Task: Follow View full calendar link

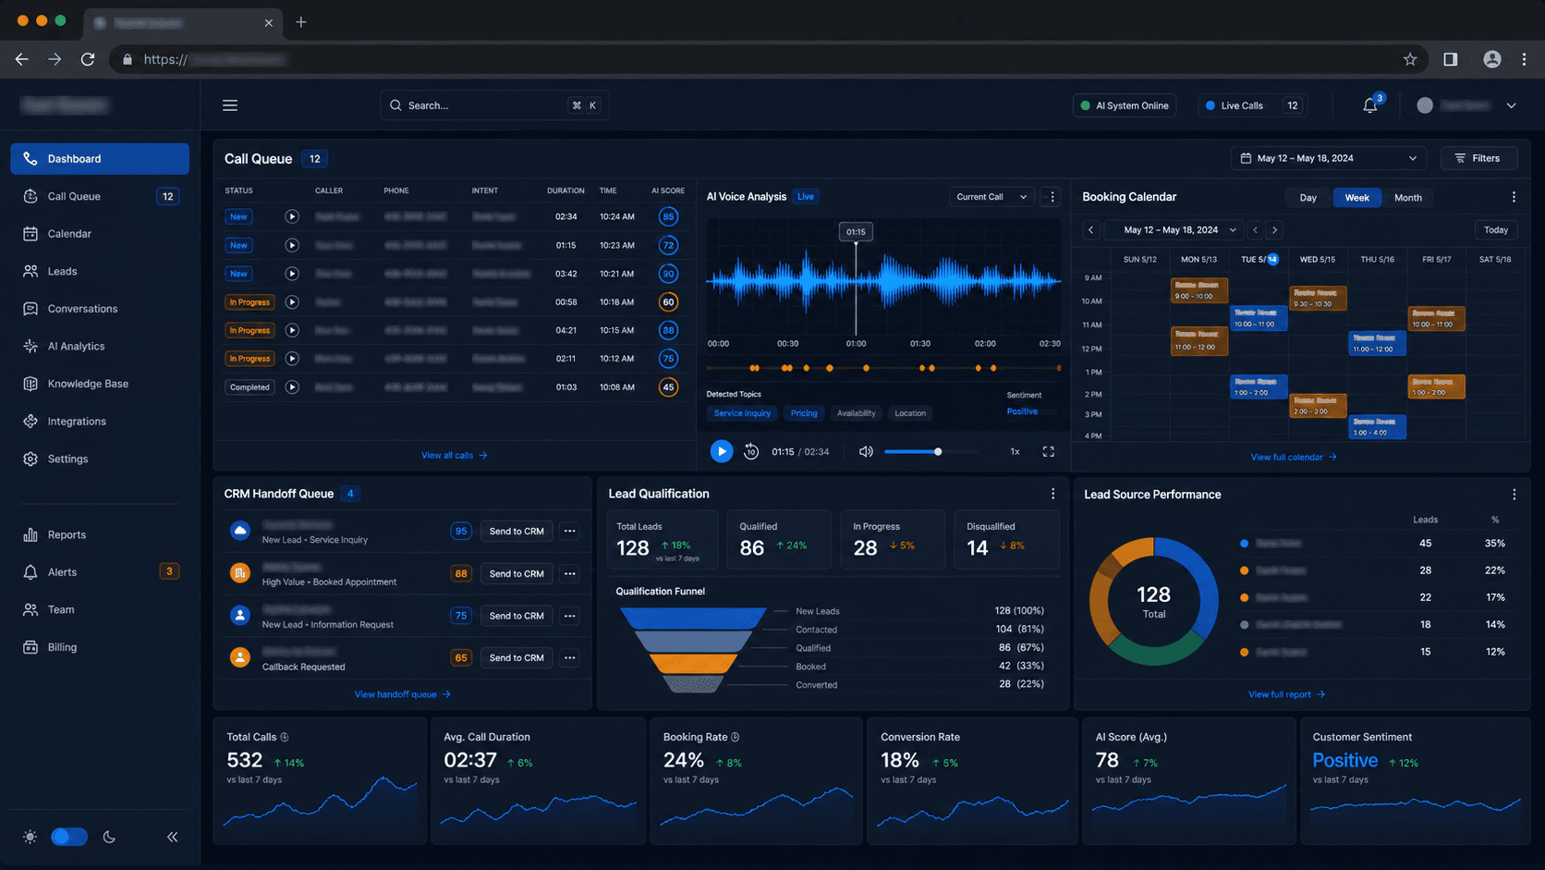Action: coord(1293,457)
